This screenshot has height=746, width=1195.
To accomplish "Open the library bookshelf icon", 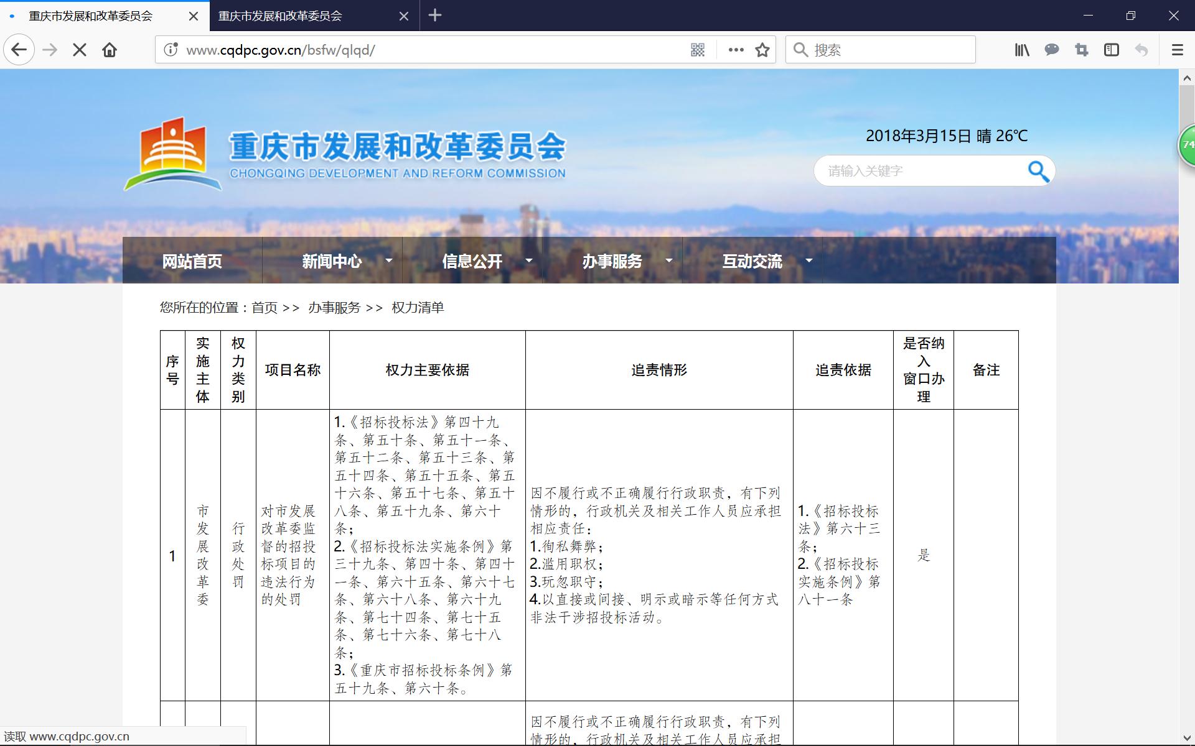I will (1022, 50).
